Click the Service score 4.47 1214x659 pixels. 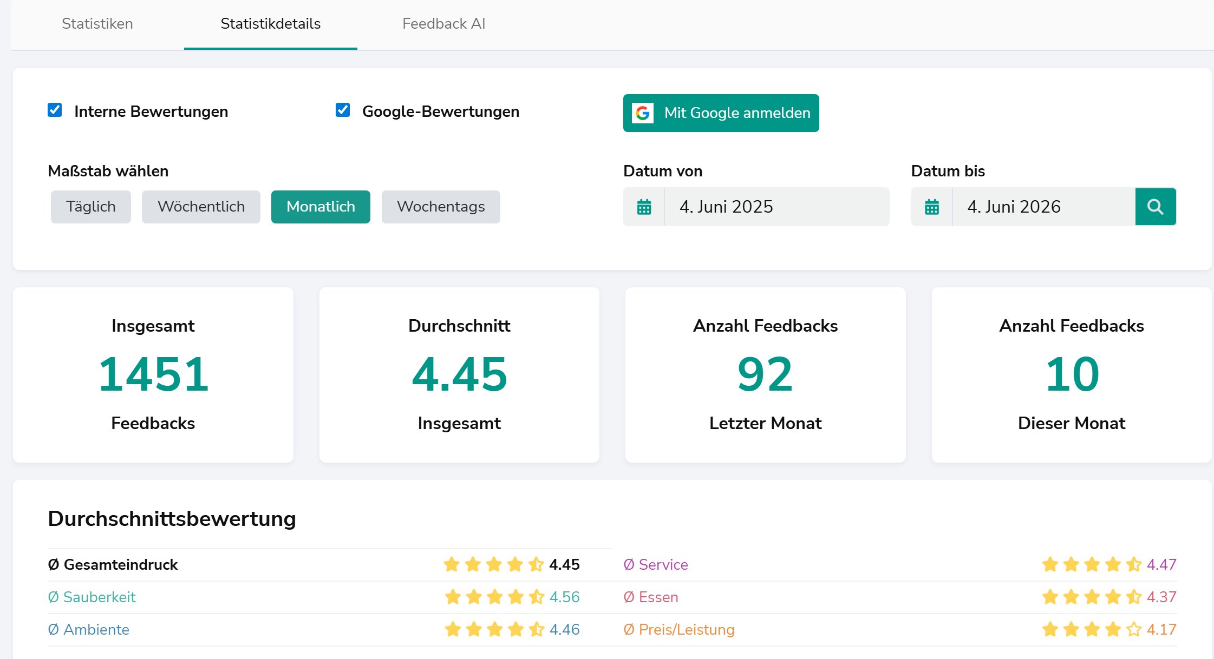pos(1161,564)
